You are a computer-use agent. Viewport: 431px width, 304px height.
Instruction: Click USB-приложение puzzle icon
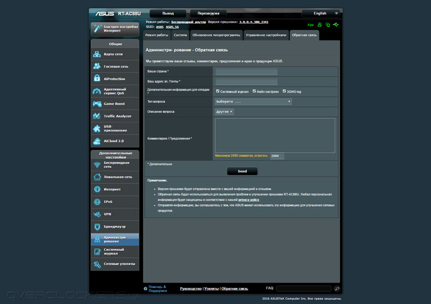97,128
